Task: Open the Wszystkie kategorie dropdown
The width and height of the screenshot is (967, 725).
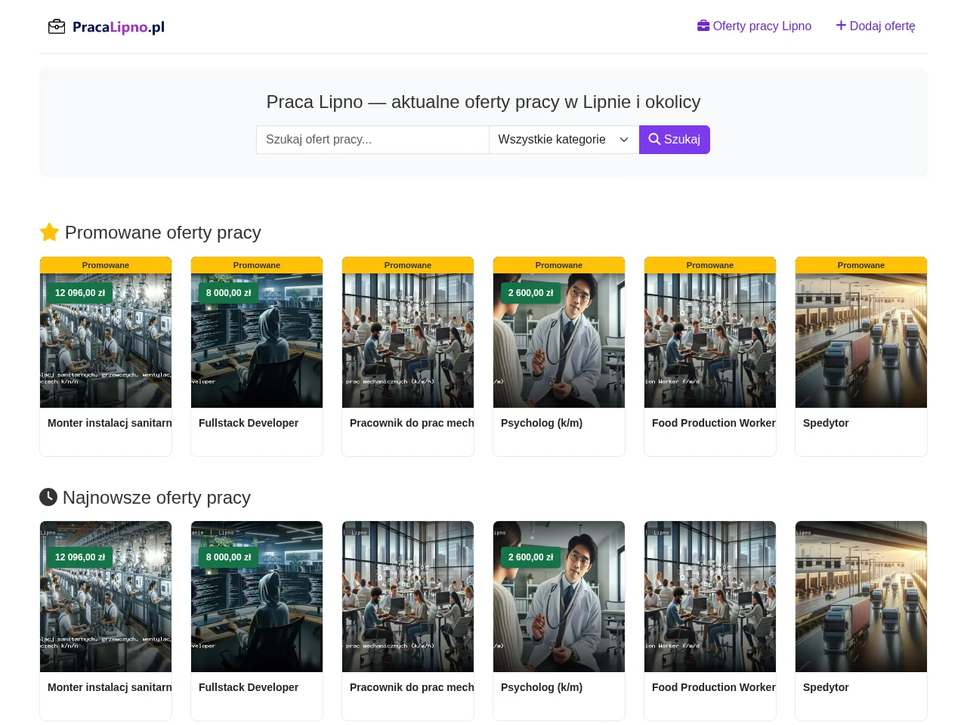Action: pyautogui.click(x=564, y=140)
